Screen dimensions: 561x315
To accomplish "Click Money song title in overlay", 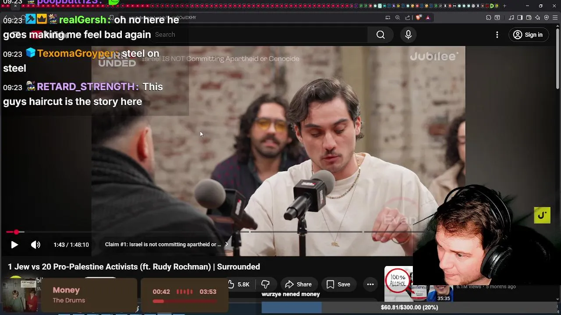I will [x=66, y=290].
